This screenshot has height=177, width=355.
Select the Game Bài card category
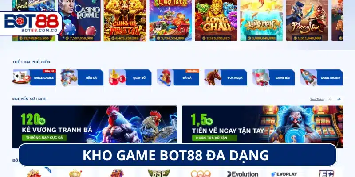[x=273, y=77]
